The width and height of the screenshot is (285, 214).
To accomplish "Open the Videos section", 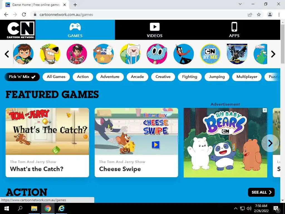I will 154,30.
